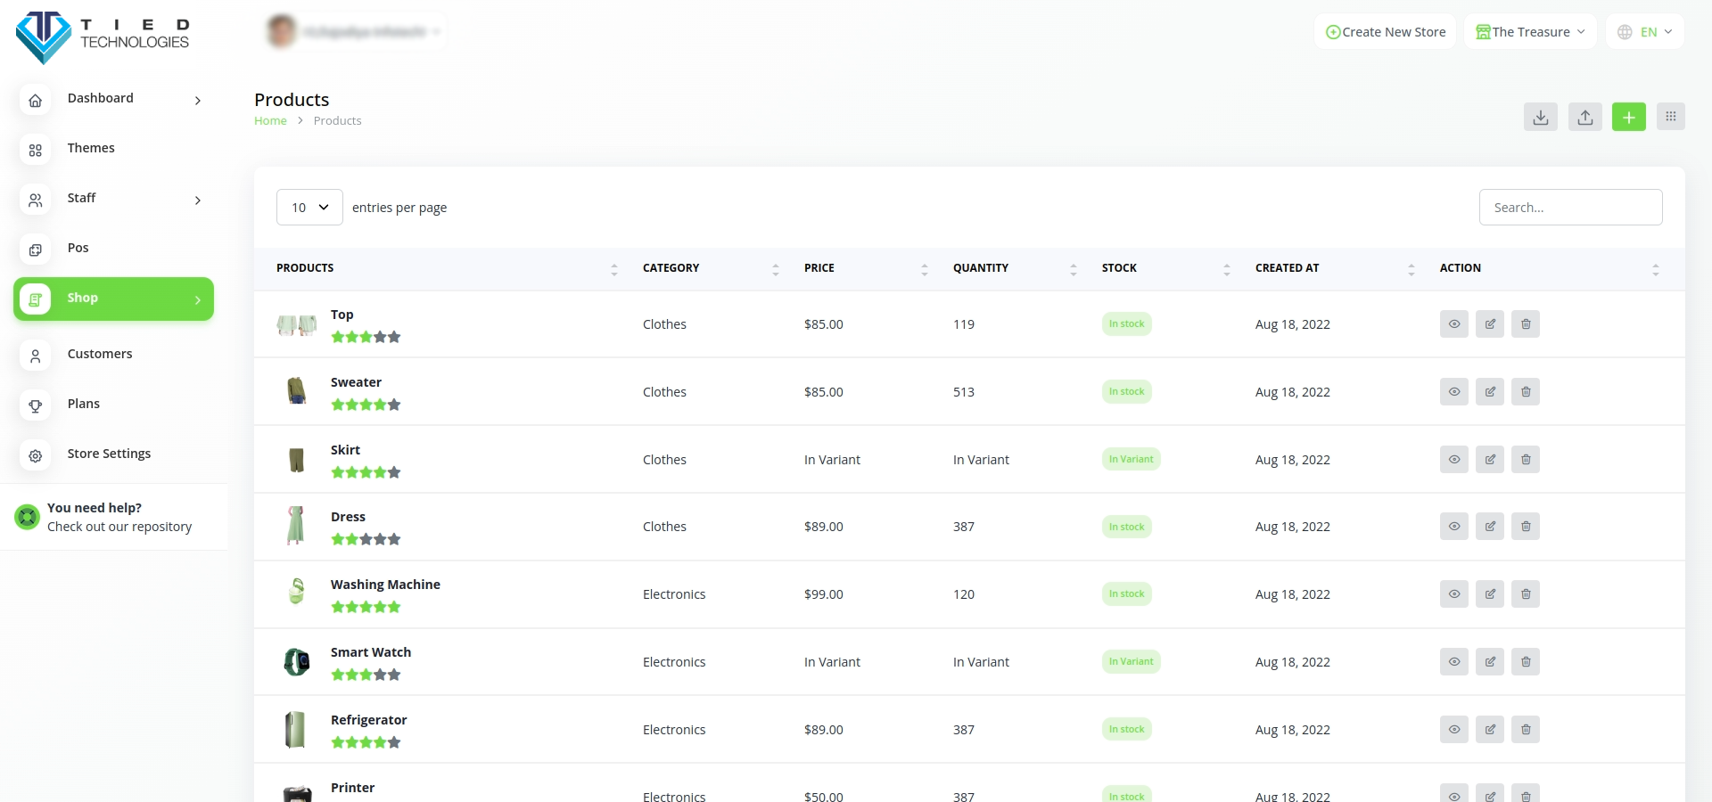Show Refrigerator details using eye icon
Screen dimensions: 1712x802
1453,730
